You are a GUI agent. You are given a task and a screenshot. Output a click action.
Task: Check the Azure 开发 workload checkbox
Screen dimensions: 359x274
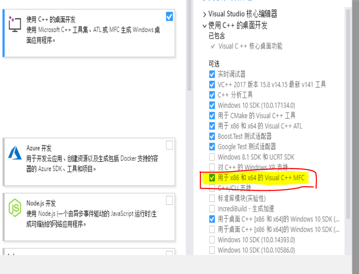click(169, 145)
